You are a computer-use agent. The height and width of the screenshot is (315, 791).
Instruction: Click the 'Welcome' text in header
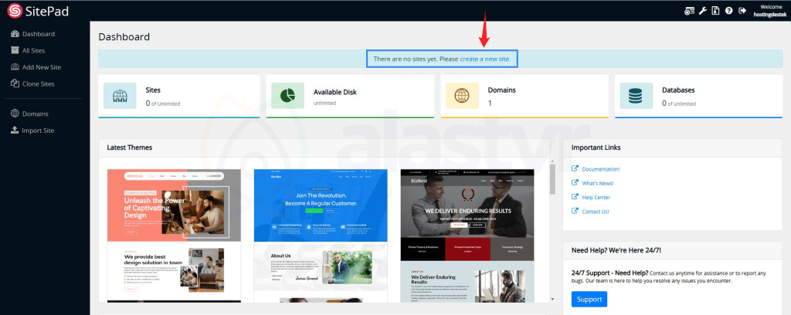coord(770,7)
